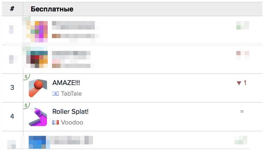Open the Roller Splat! app icon
Screen dimensions: 264x151
point(38,117)
